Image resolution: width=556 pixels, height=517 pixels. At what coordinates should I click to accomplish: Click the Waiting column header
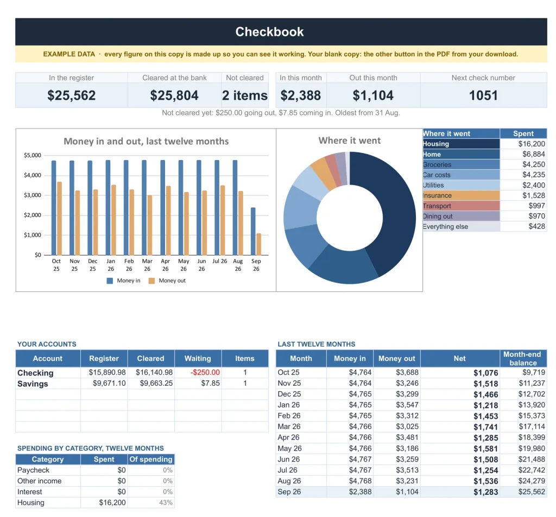pos(198,358)
